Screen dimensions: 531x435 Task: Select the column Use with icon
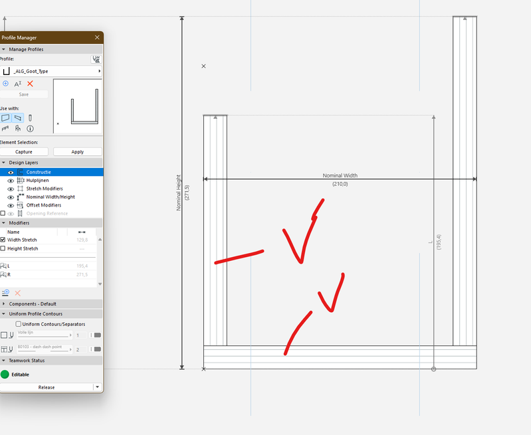pos(30,118)
